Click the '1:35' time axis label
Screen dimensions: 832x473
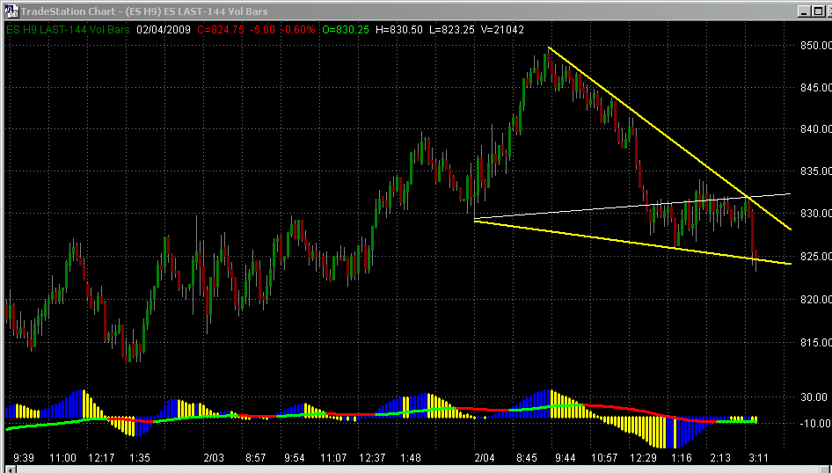139,458
